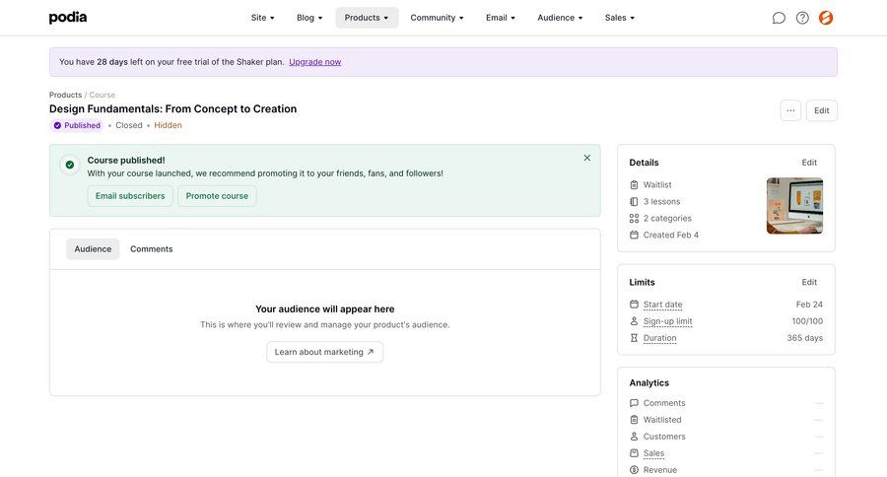Expand the Email dropdown menu
This screenshot has height=477, width=887.
point(501,18)
